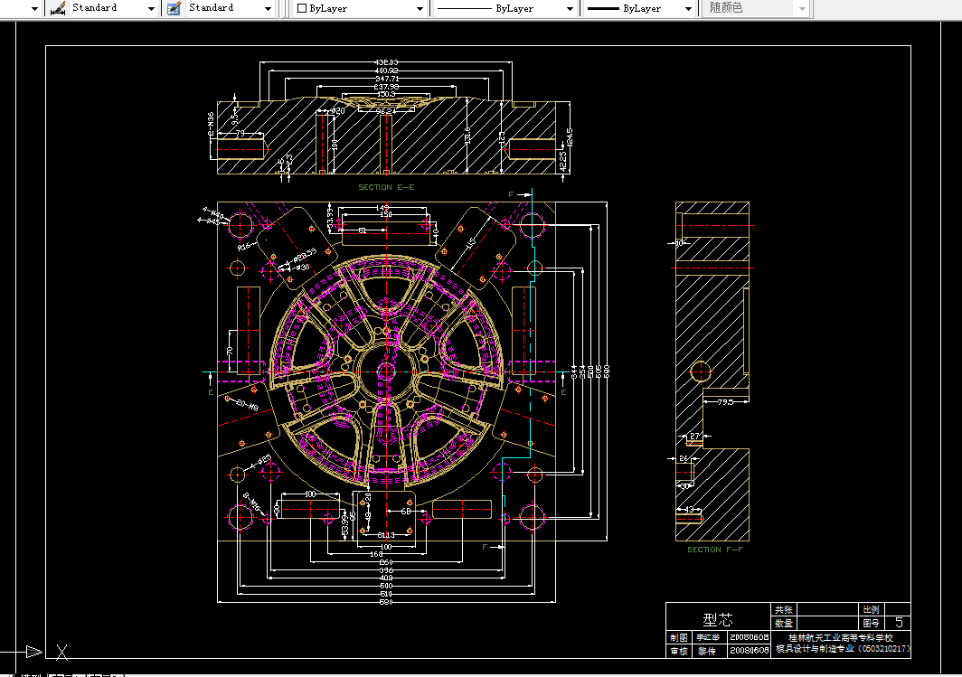Select school name 桂林航天工业高等专科学校

[841, 638]
